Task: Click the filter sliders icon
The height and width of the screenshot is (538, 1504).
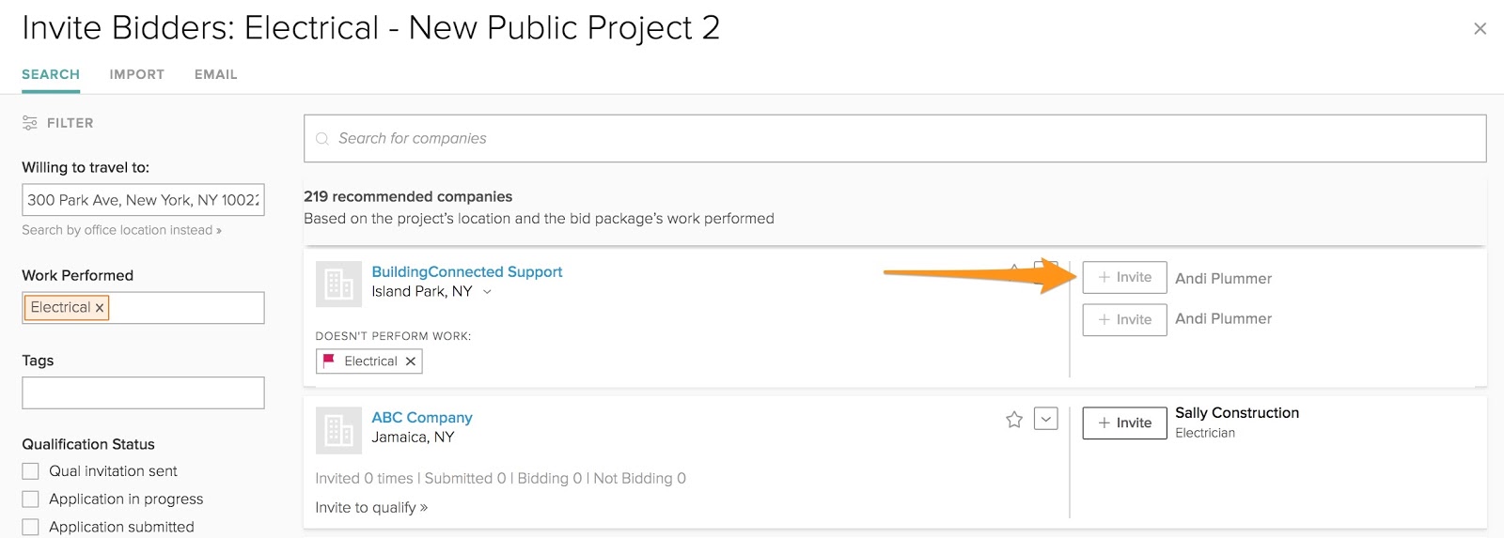Action: tap(30, 123)
